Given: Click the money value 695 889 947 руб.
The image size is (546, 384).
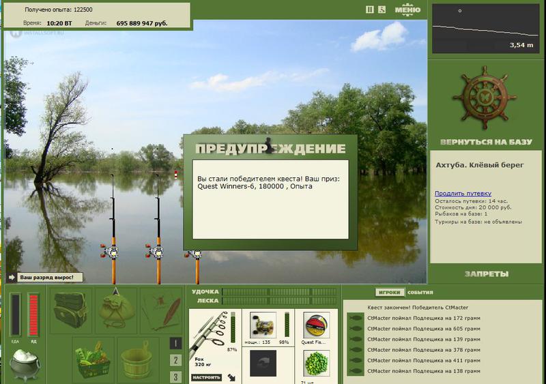Looking at the screenshot, I should click(x=142, y=23).
